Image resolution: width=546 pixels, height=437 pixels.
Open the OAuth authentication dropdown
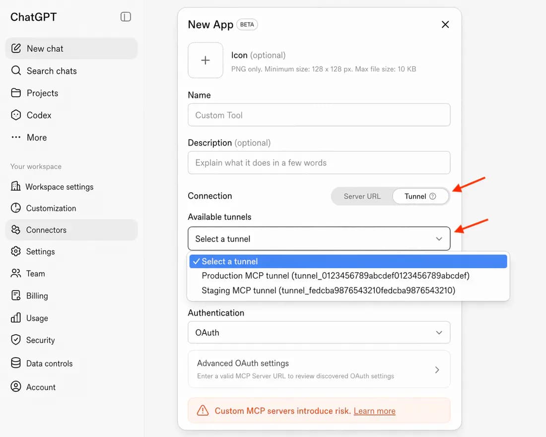[x=319, y=332]
